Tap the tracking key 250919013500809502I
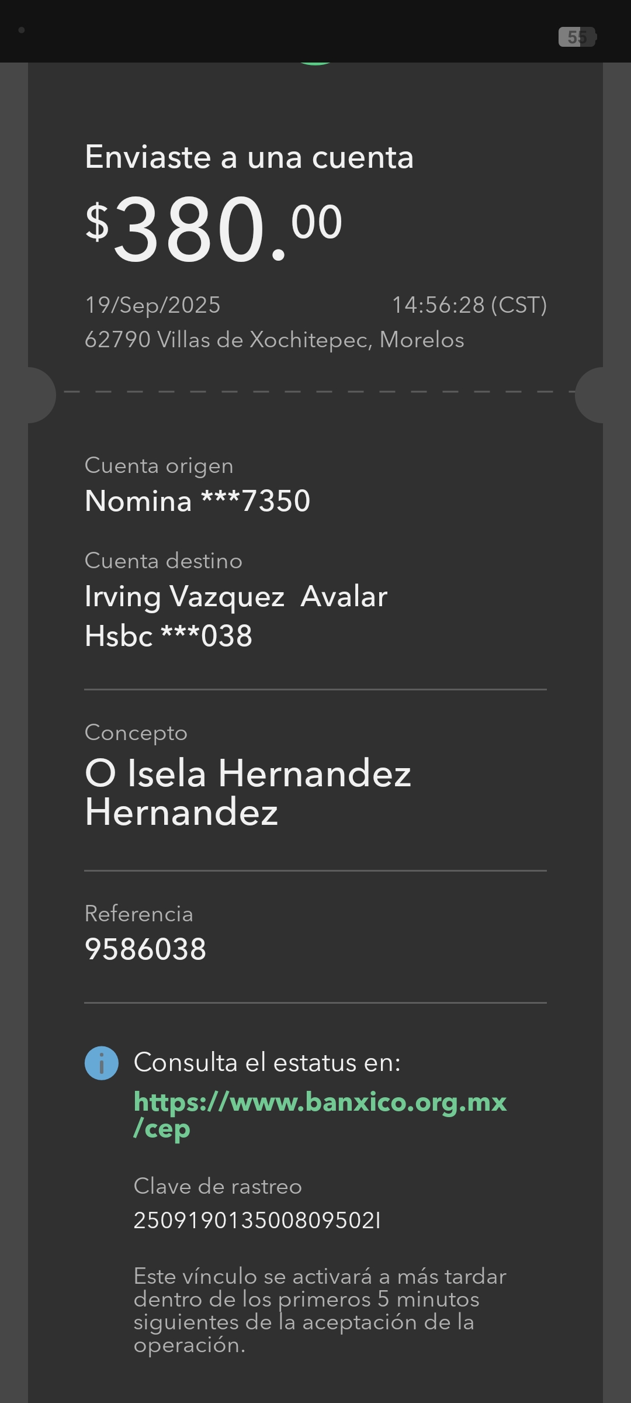Image resolution: width=631 pixels, height=1403 pixels. click(x=257, y=1220)
